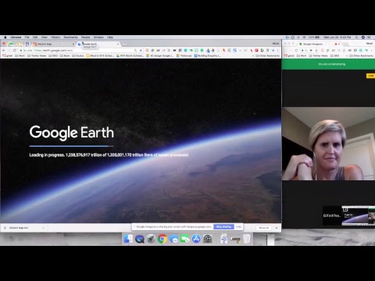Show all downloads
This screenshot has height=281, width=375.
(264, 228)
